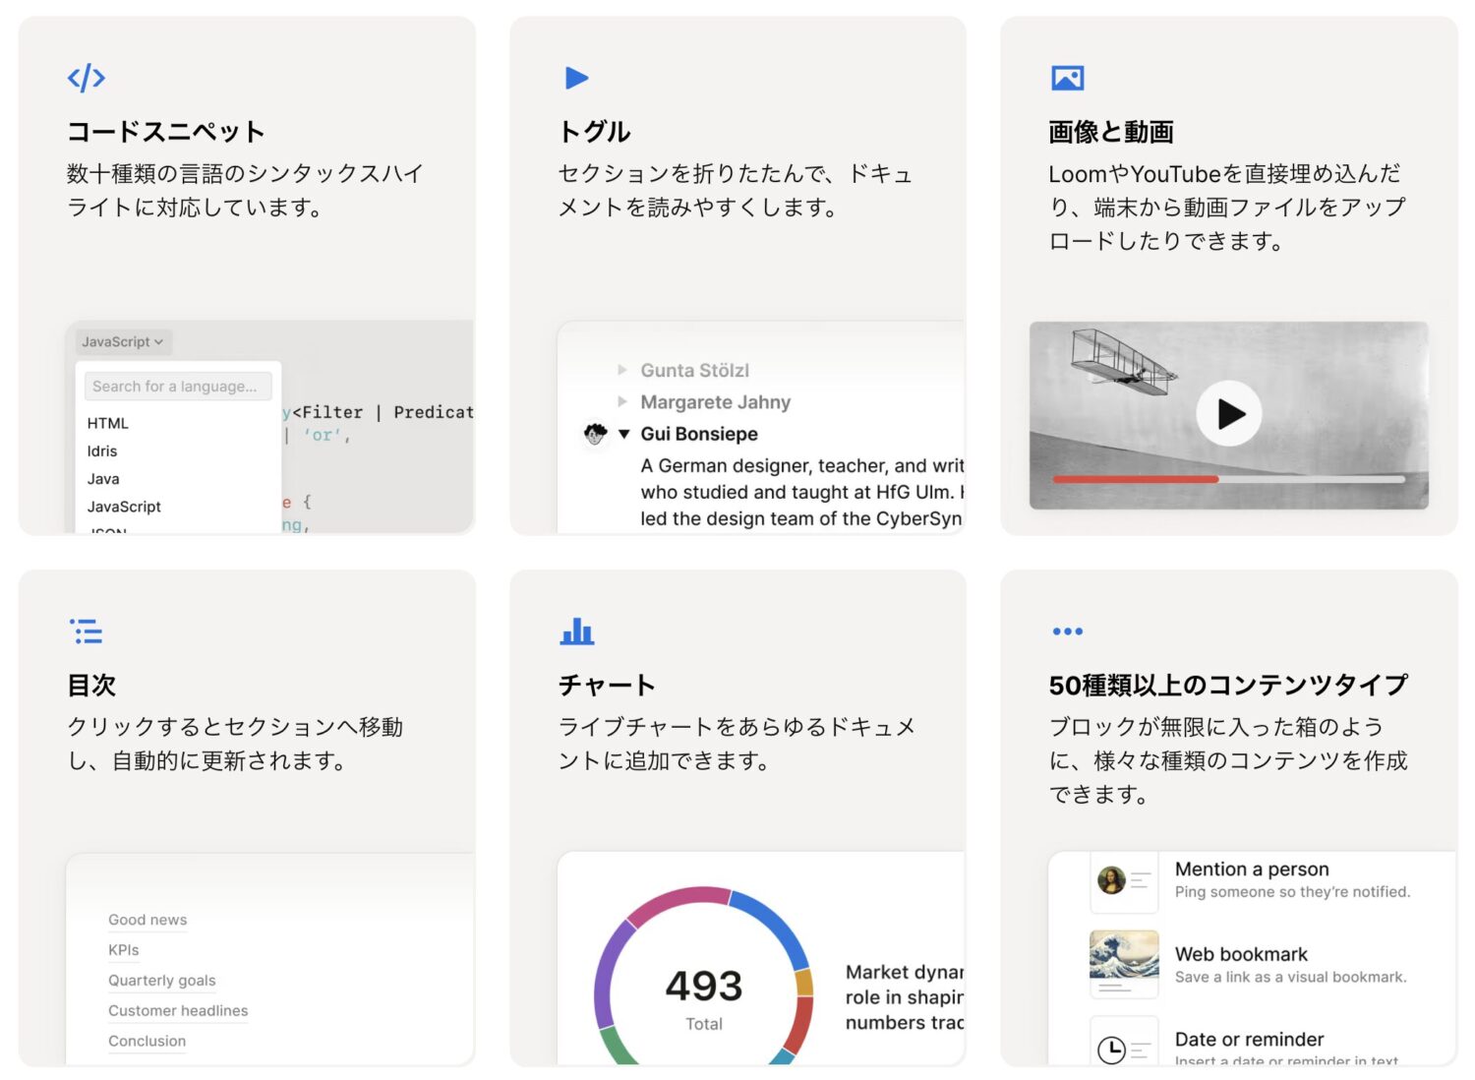Click the トグル heading
Screen dimensions: 1475x1080
595,132
